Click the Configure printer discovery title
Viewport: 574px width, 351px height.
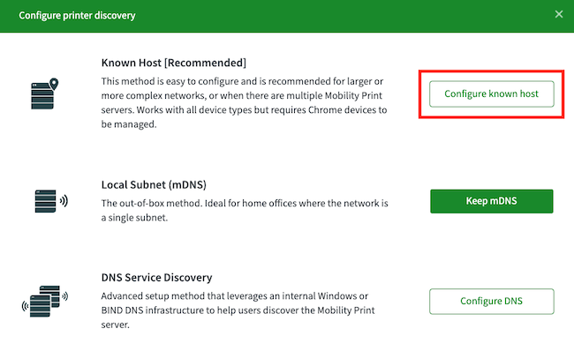77,15
